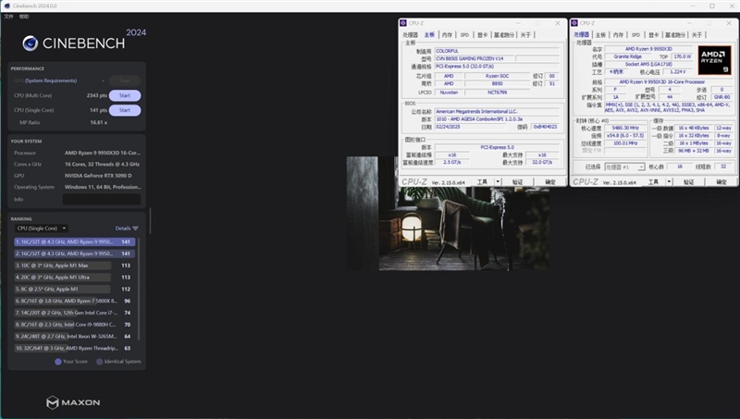Click the right CPU-Z window title icon

(576, 23)
